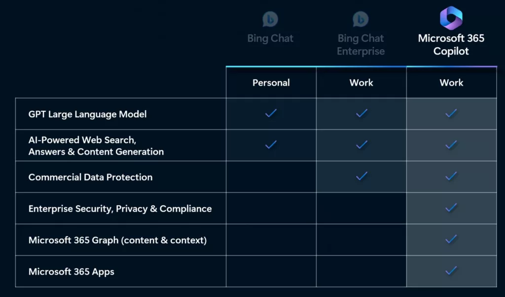Image resolution: width=505 pixels, height=297 pixels.
Task: Click Bing Chat AI-Powered Web Search checkmark
Action: coord(271,145)
